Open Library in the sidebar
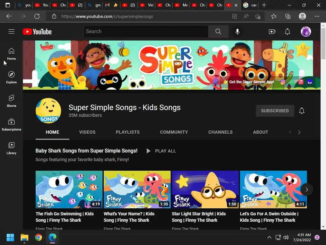The image size is (326, 245). pyautogui.click(x=11, y=148)
